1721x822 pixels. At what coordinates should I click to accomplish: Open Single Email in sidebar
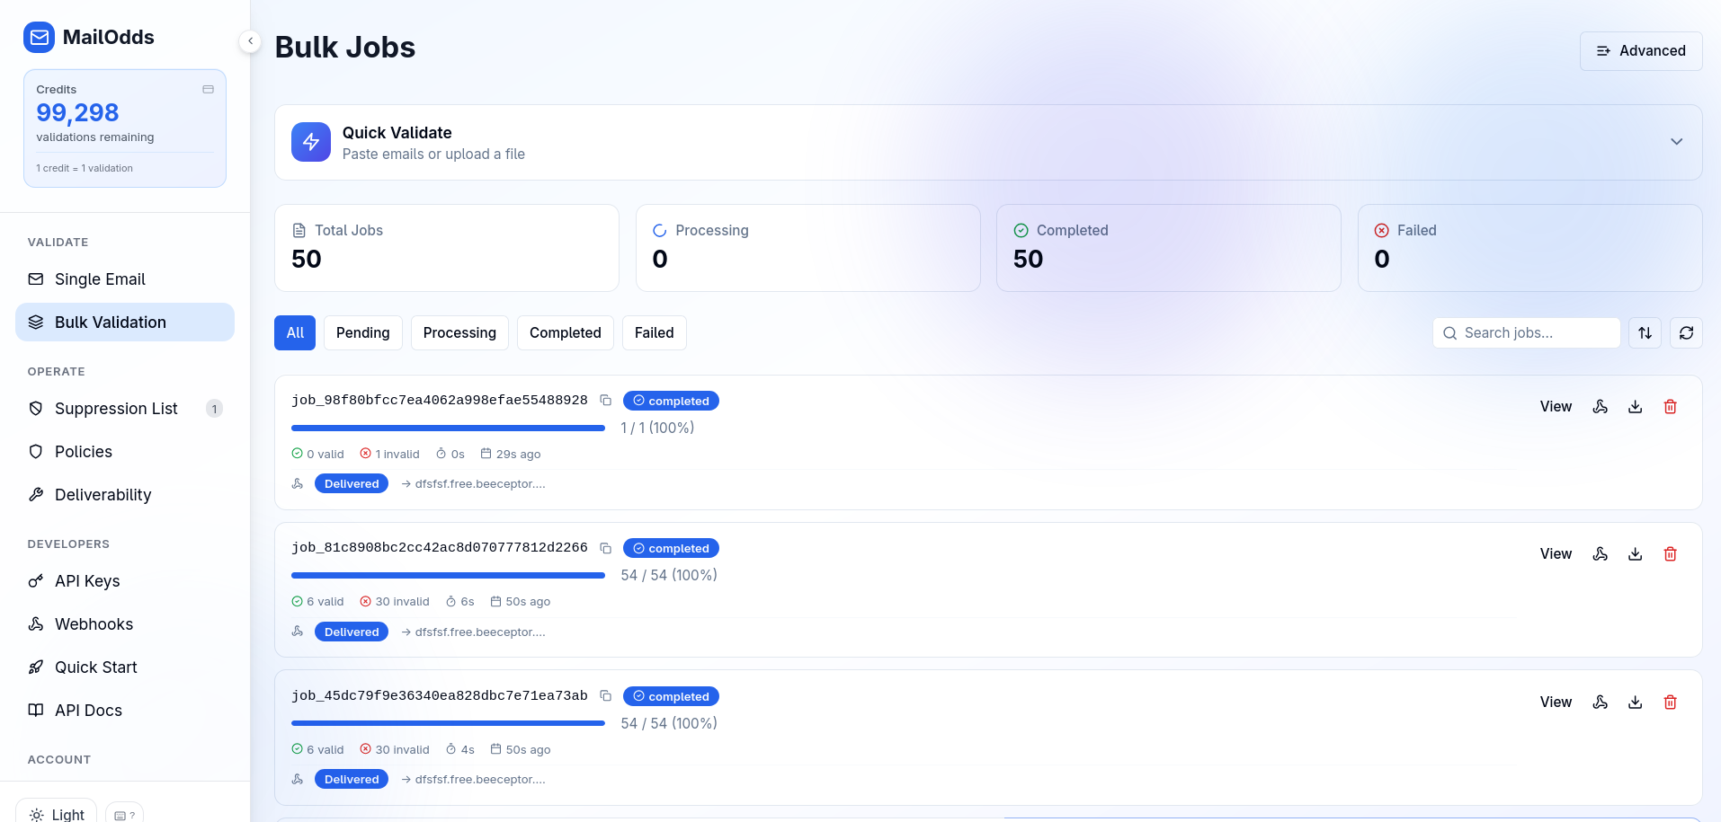click(x=125, y=279)
